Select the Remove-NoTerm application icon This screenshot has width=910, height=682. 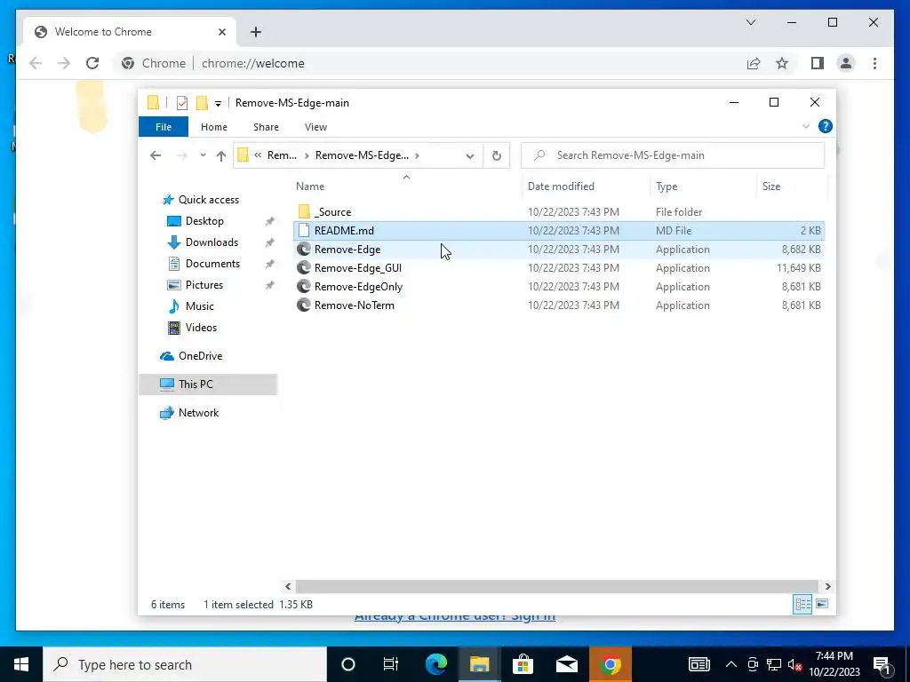[304, 305]
